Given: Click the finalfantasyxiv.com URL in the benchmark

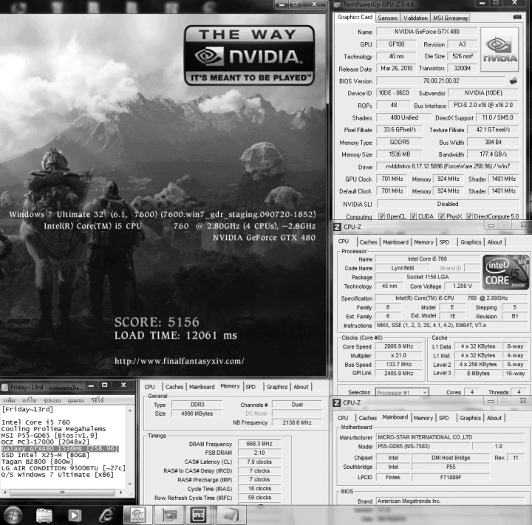Looking at the screenshot, I should tap(179, 361).
